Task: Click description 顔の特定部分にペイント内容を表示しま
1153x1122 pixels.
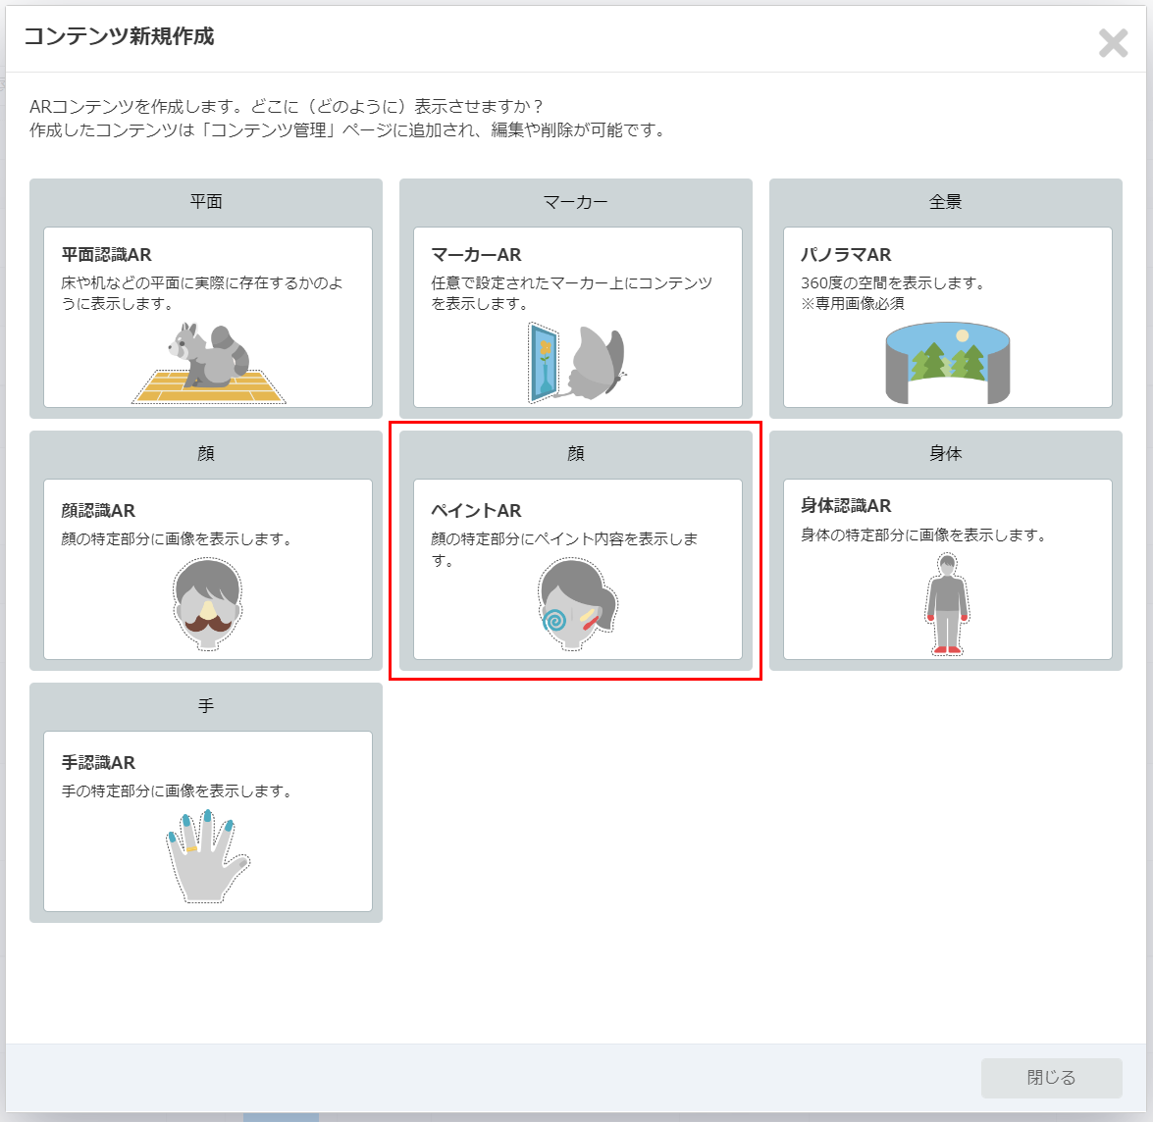Action: (x=565, y=538)
